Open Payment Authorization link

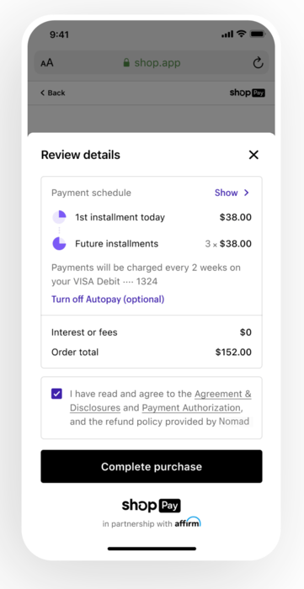coord(191,407)
